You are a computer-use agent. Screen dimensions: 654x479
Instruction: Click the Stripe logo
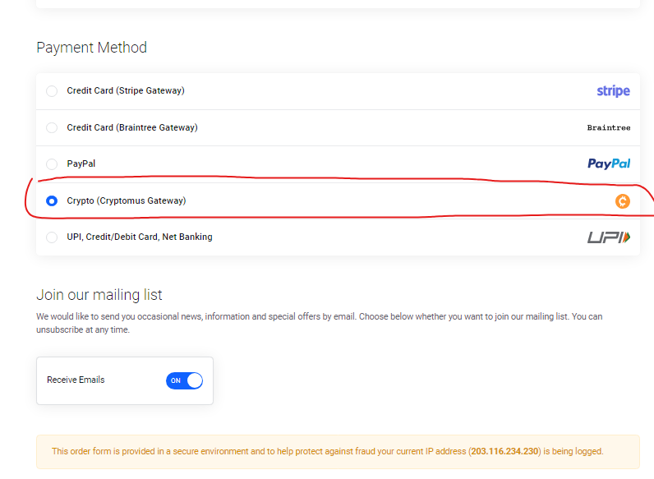click(x=613, y=91)
